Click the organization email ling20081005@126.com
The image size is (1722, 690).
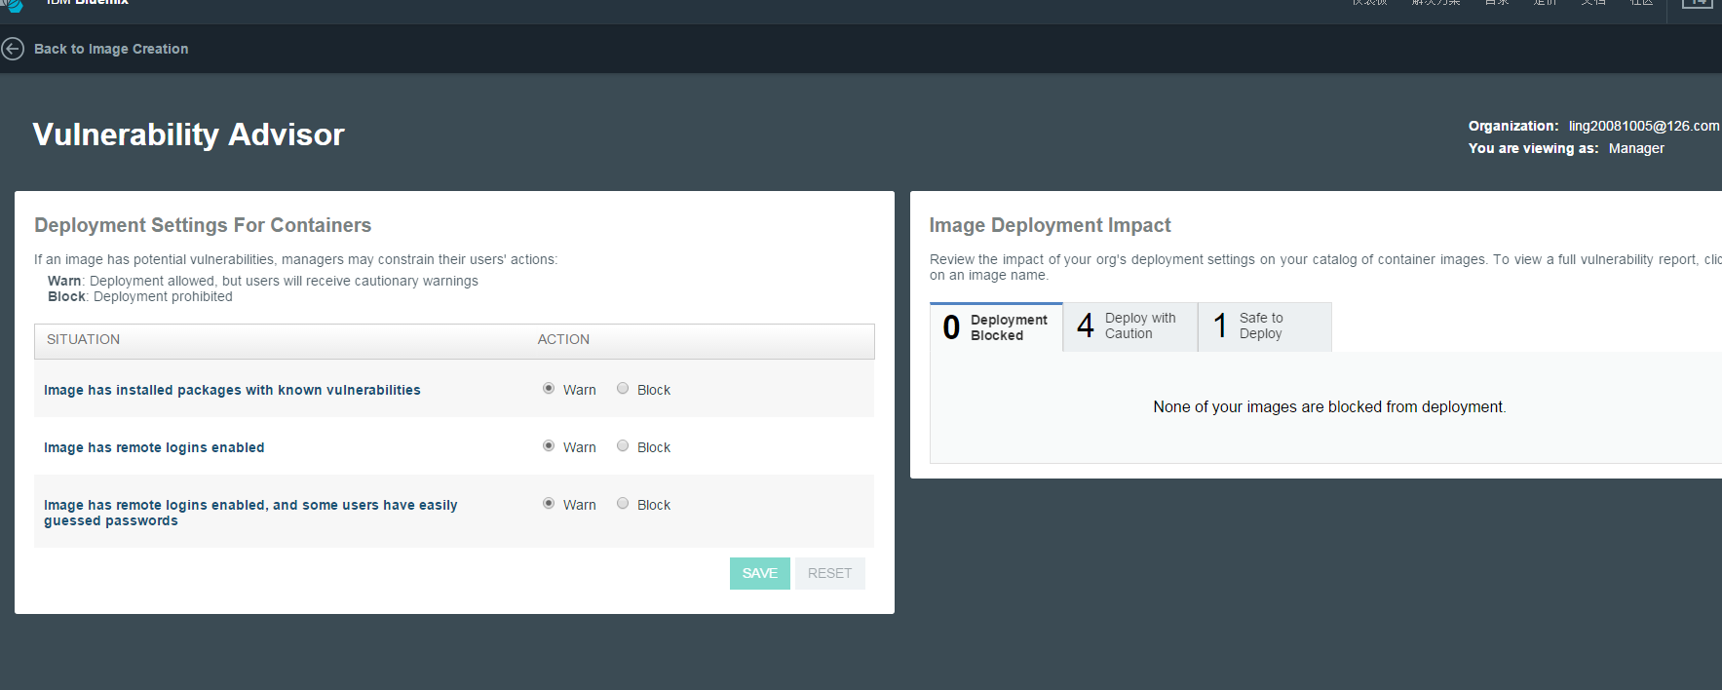click(1643, 126)
